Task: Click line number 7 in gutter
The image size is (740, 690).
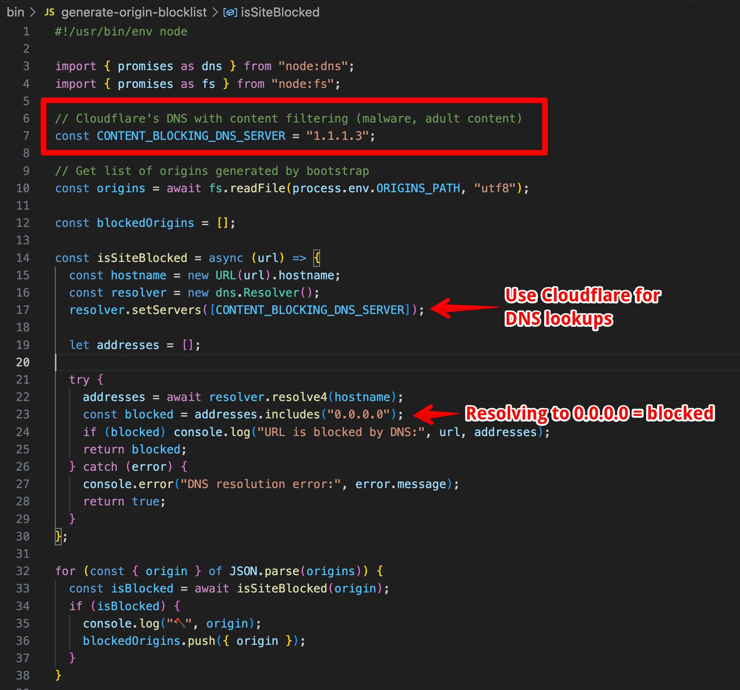Action: click(x=26, y=136)
